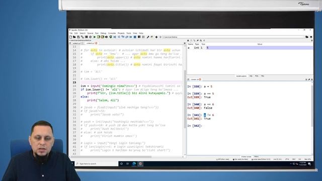Click the Open file folder icon
The image size is (322, 181).
point(74,37)
